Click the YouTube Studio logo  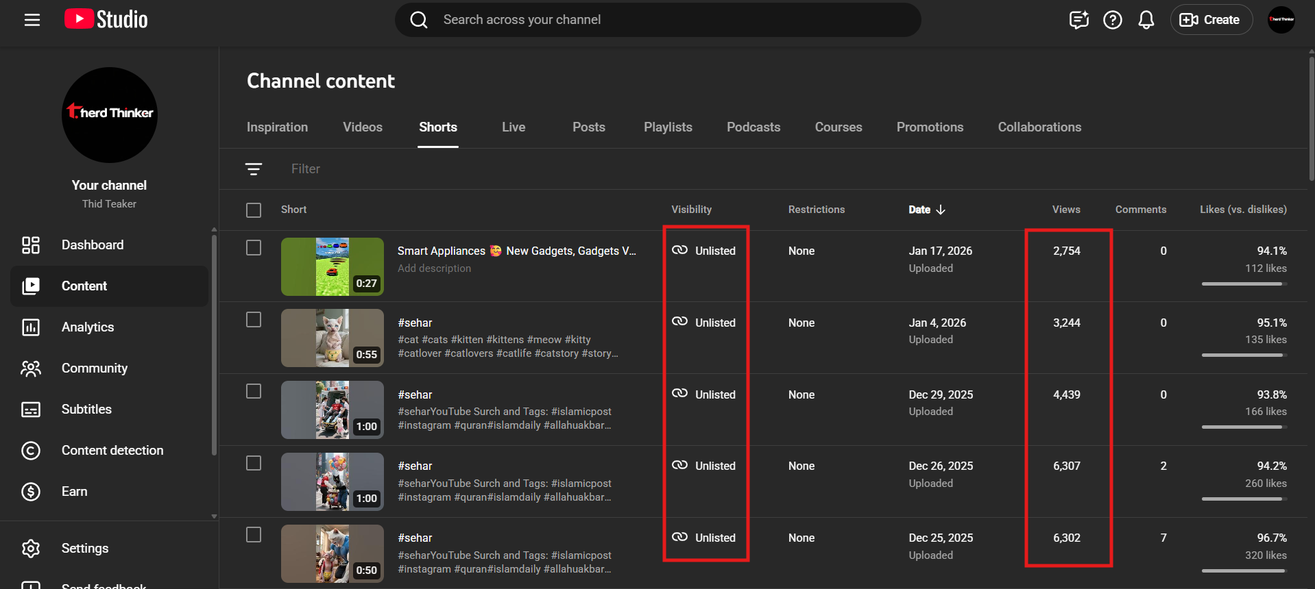pyautogui.click(x=106, y=19)
